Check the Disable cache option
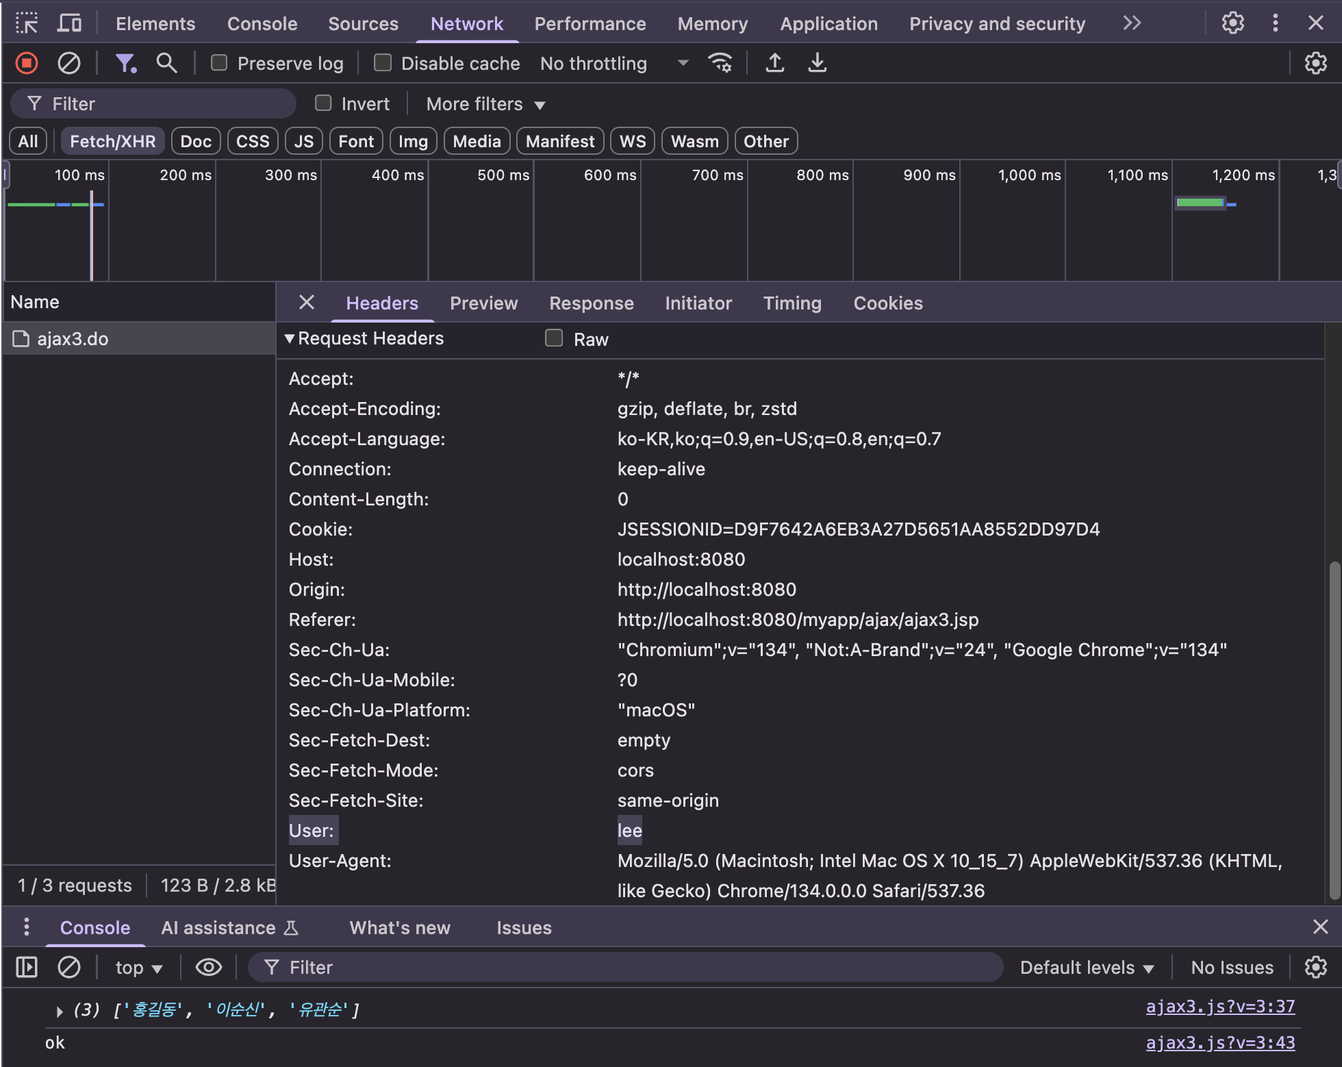The height and width of the screenshot is (1067, 1342). pyautogui.click(x=383, y=63)
